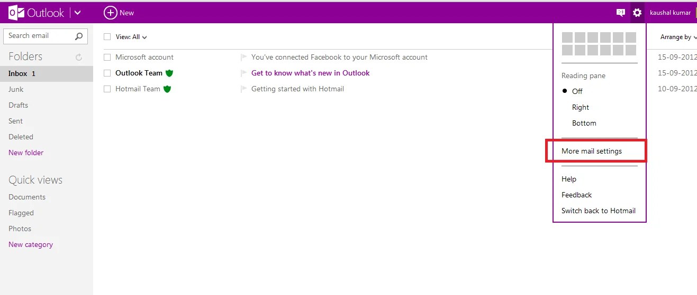Screen dimensions: 697x295
Task: Open the Inbox folder
Action: [47, 73]
